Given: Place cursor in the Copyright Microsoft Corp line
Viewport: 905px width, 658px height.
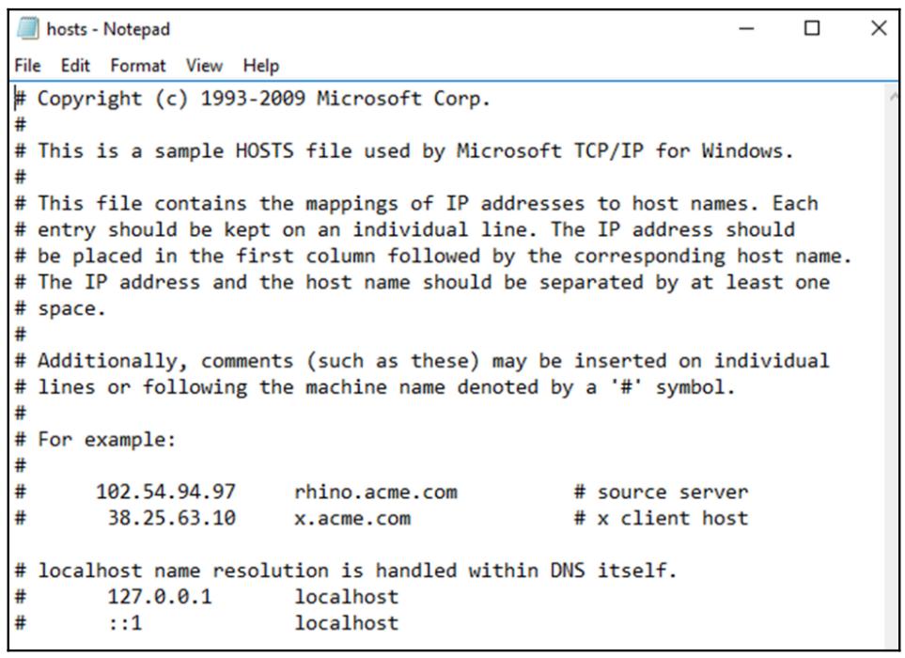Looking at the screenshot, I should (x=263, y=99).
